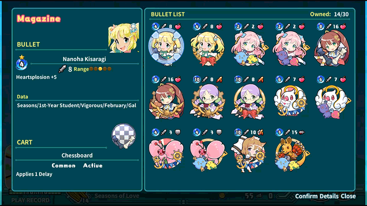Pick second pink butterfly with blue bird
Viewport: 367px width, 206px height.
pyautogui.click(x=208, y=154)
